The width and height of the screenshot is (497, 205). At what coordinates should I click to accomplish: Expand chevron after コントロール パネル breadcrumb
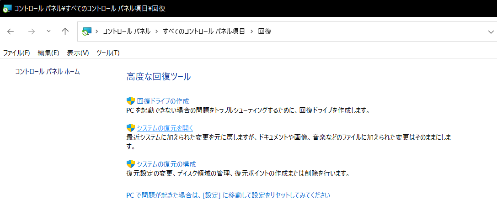(x=156, y=32)
